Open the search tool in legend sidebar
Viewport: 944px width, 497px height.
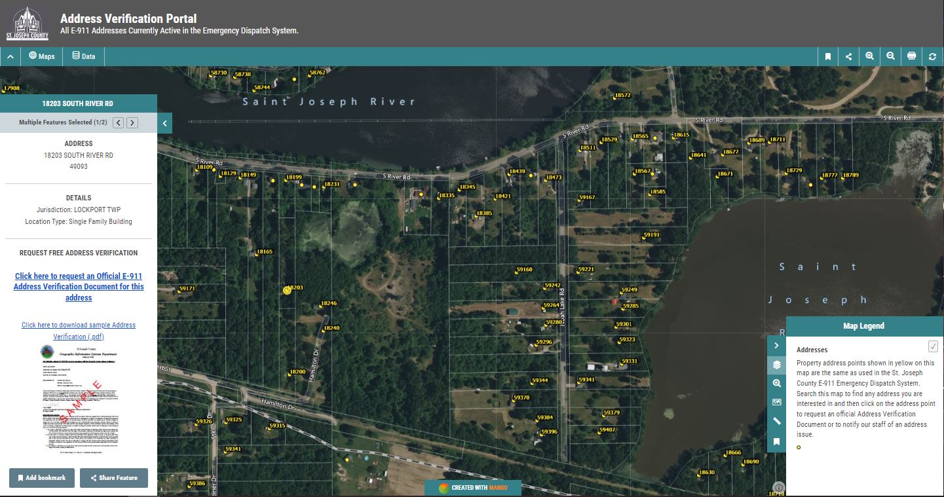click(776, 384)
